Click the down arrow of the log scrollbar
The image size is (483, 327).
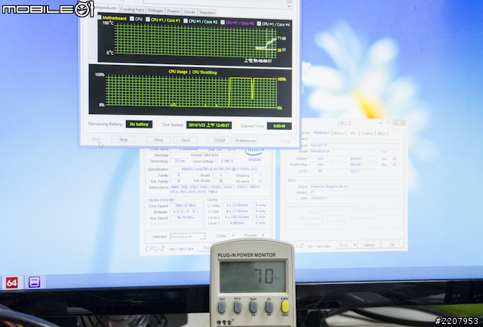(289, 6)
